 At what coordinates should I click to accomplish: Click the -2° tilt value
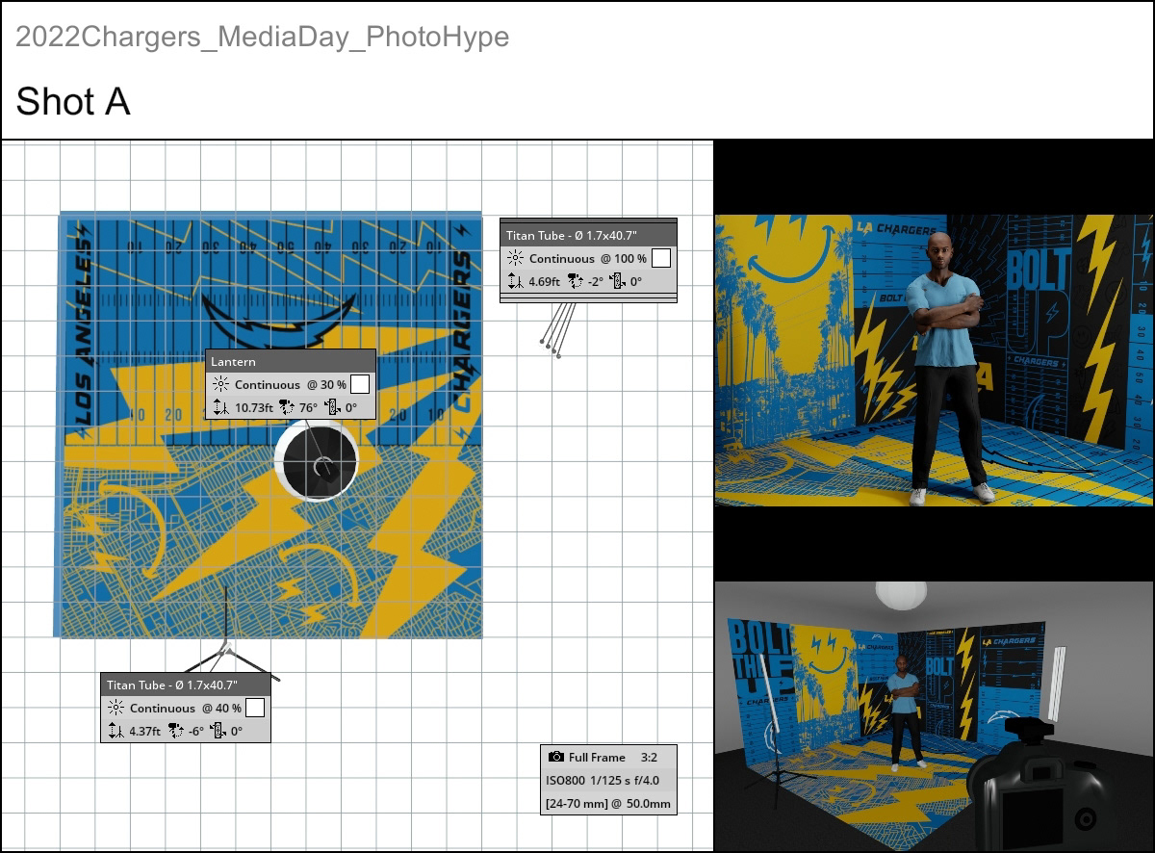click(x=596, y=282)
